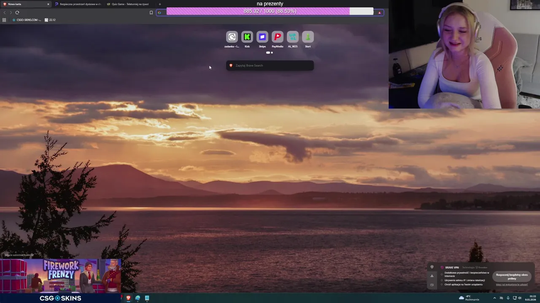Start the Brave VPN free trial
The height and width of the screenshot is (303, 540).
(x=512, y=276)
